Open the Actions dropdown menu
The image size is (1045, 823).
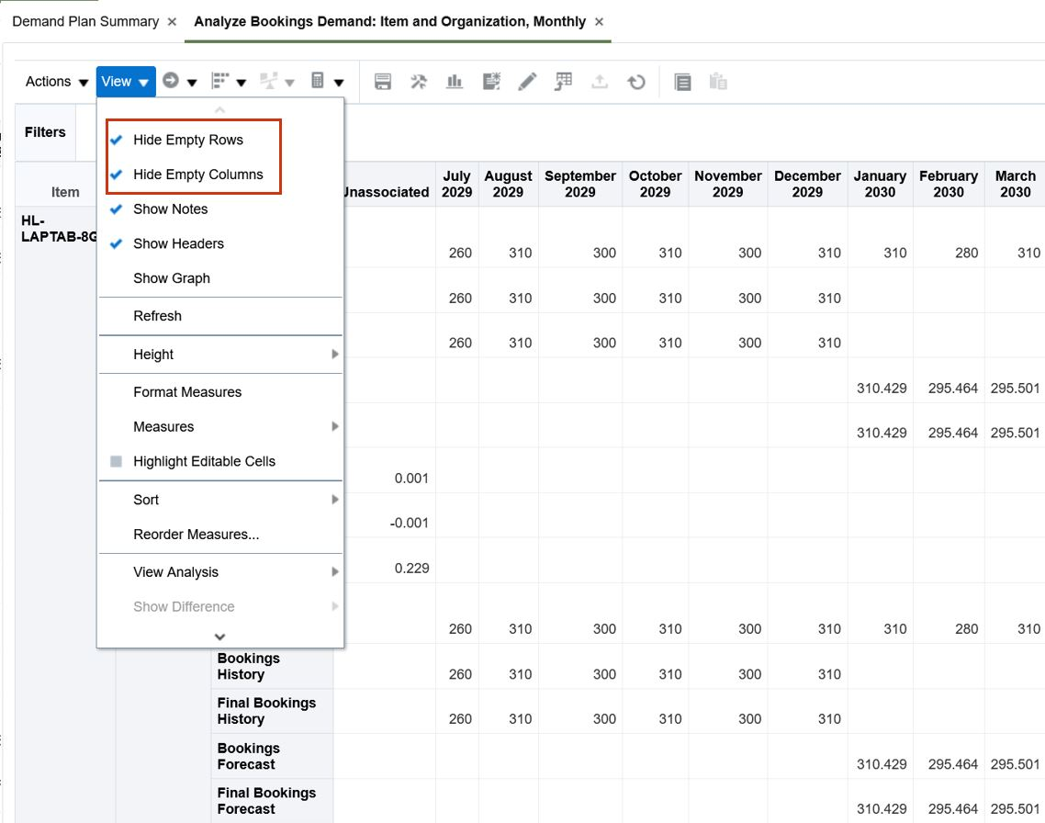(56, 82)
